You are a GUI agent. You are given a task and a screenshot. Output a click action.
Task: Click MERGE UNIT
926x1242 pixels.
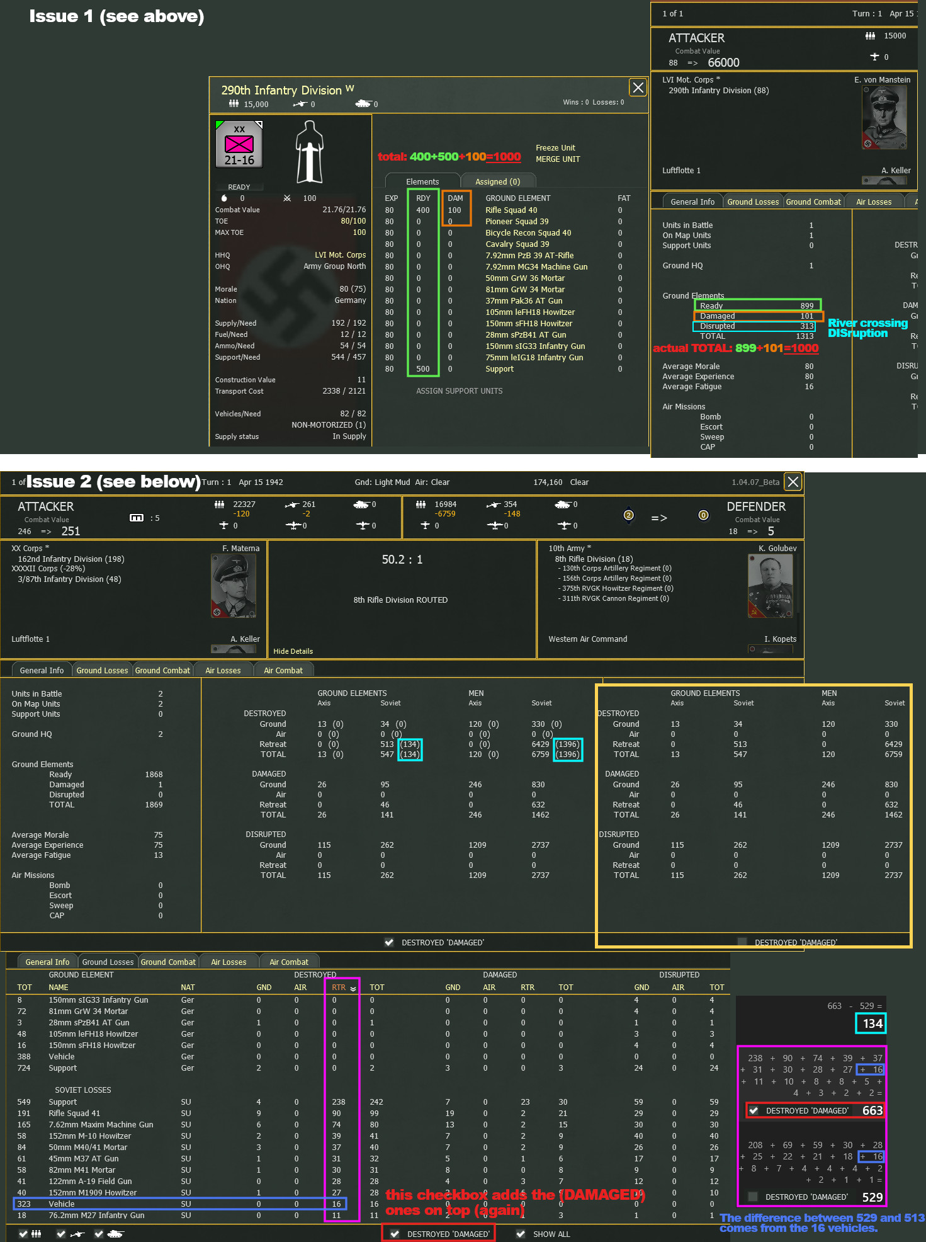tap(558, 159)
